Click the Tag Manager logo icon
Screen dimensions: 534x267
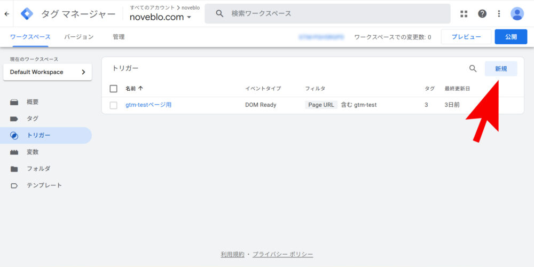27,14
